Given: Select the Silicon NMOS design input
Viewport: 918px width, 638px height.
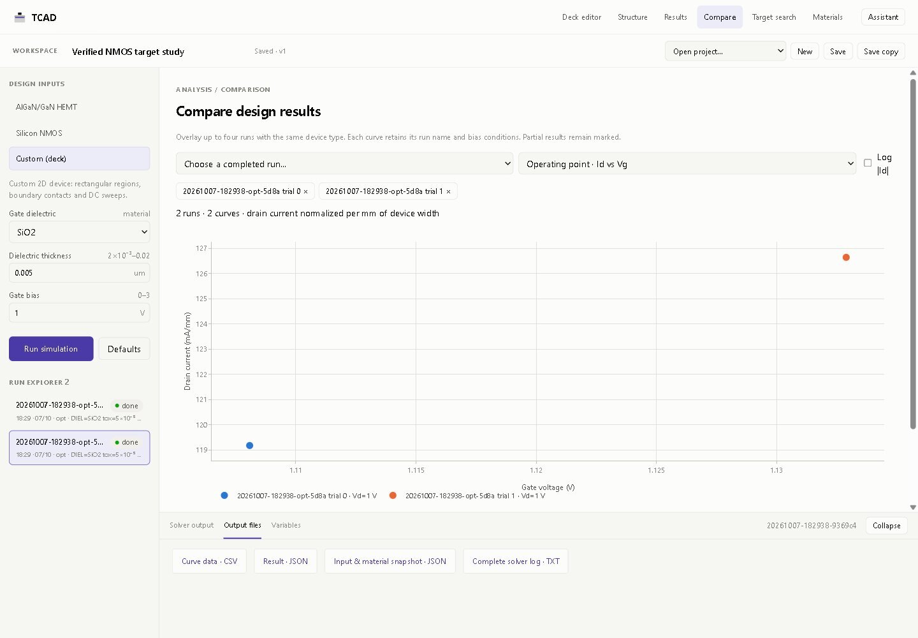Looking at the screenshot, I should pos(80,133).
